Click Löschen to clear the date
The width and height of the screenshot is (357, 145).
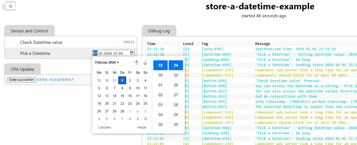click(105, 127)
